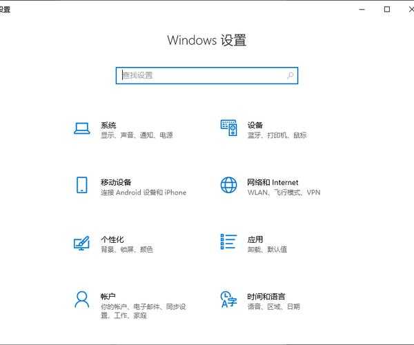The image size is (414, 345).
Task: Select the 应用 category title
Action: point(255,239)
